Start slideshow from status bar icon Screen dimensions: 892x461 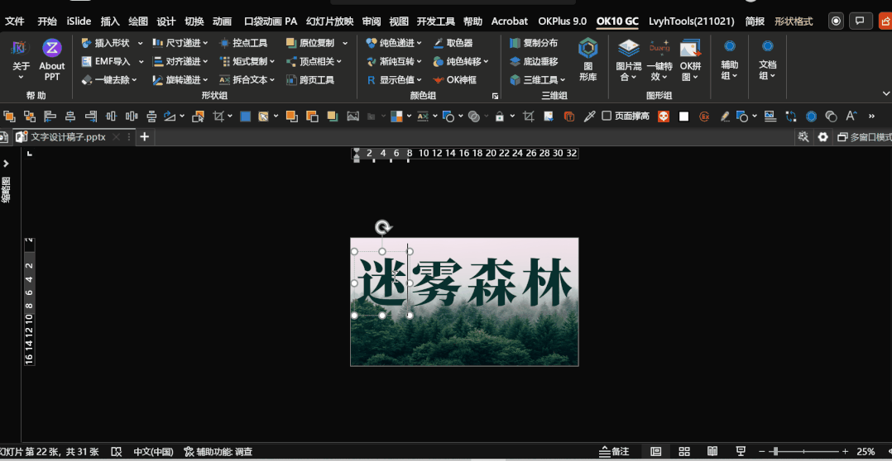(741, 452)
